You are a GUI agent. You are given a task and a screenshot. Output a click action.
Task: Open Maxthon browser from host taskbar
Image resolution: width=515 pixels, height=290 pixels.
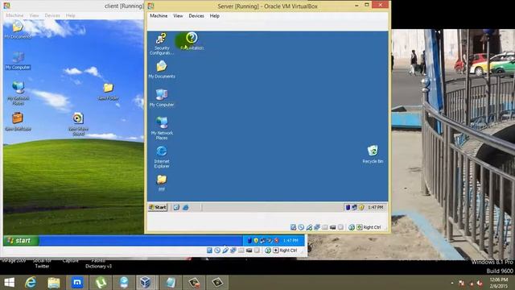(77, 283)
